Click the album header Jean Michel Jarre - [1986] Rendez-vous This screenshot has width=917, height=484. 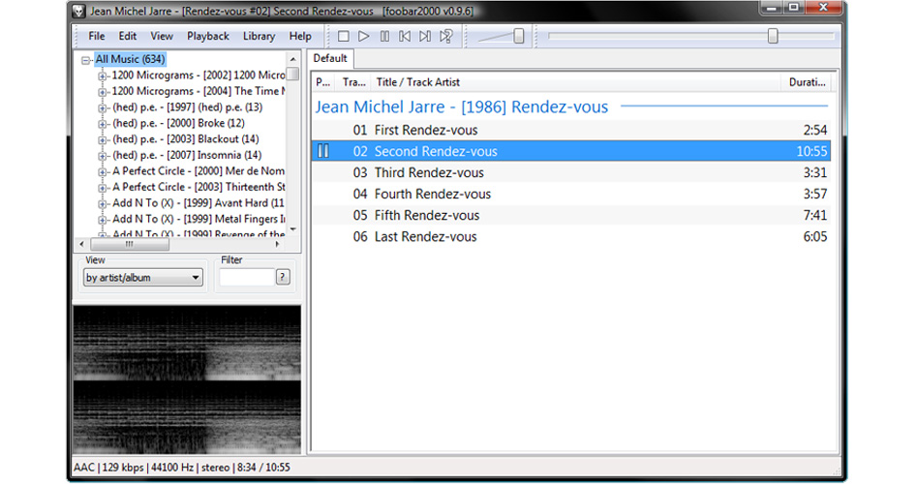[462, 107]
